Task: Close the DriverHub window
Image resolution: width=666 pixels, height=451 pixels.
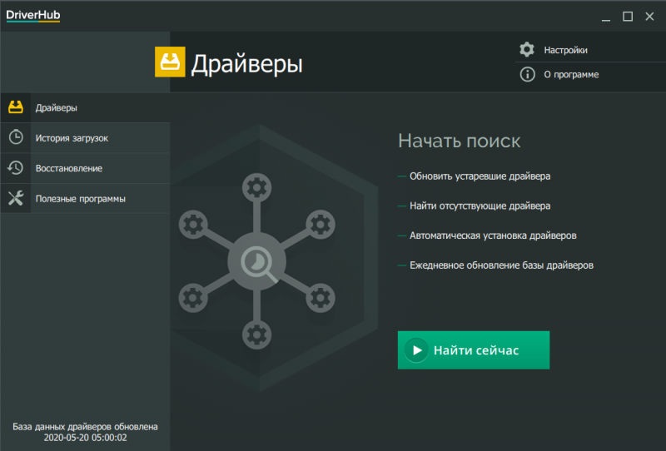Action: click(x=649, y=17)
